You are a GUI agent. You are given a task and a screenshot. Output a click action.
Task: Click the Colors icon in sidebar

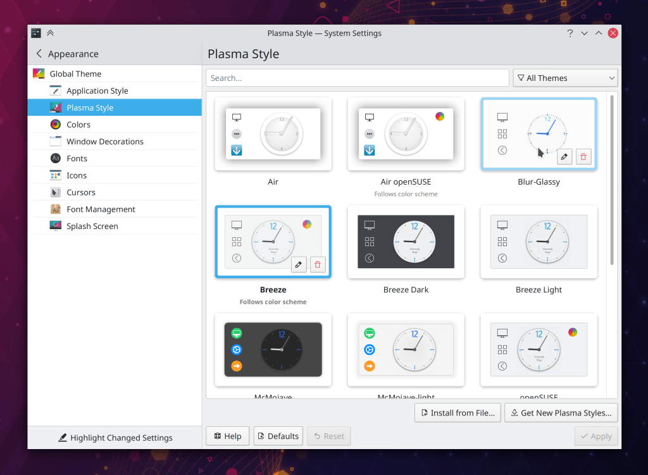tap(56, 125)
